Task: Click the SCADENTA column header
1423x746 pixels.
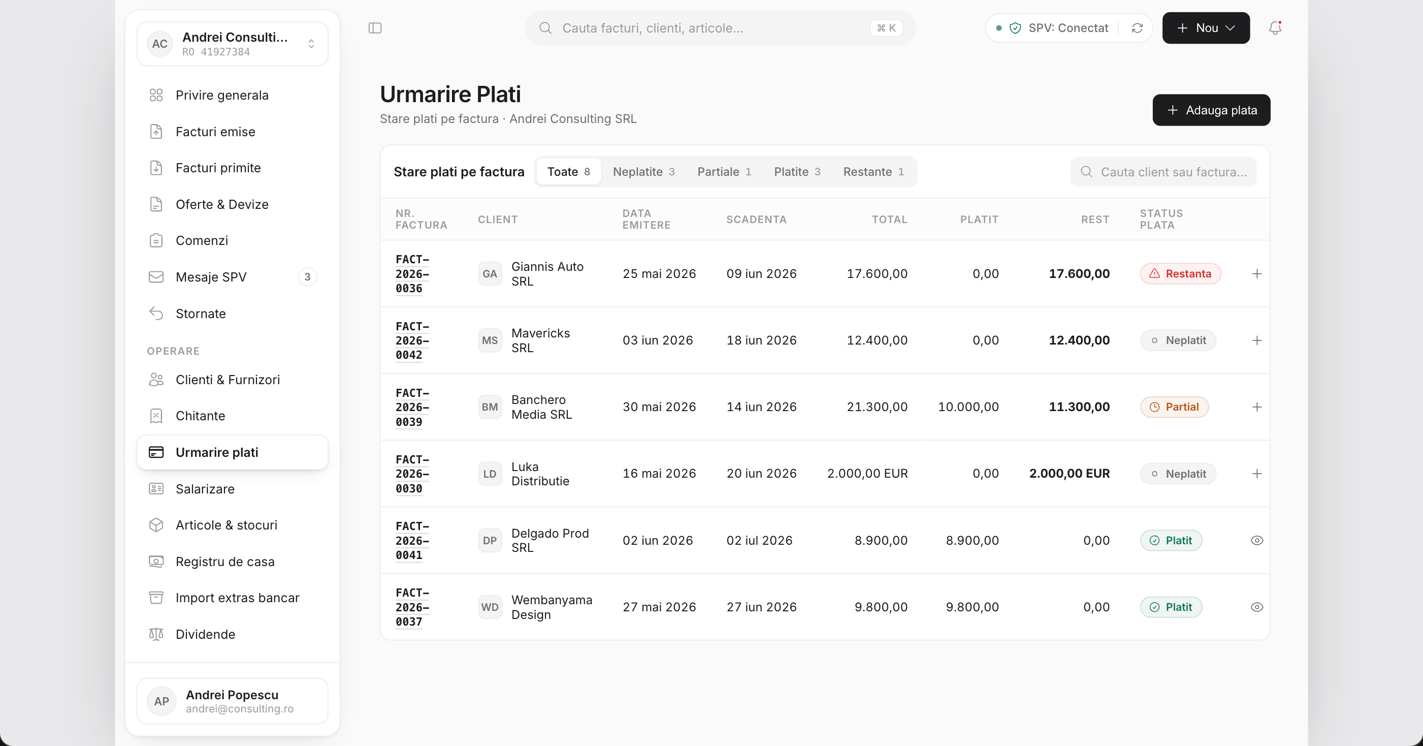Action: click(756, 220)
